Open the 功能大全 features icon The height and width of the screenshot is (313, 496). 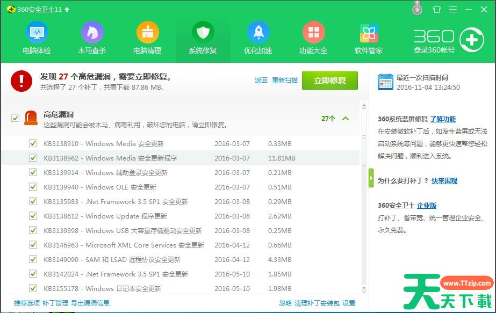point(313,33)
